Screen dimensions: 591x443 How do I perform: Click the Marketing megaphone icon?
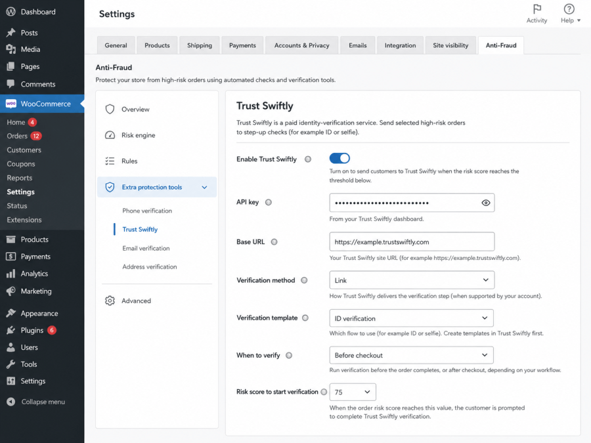(11, 291)
